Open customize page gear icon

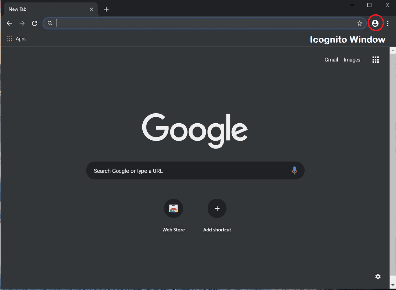point(378,277)
